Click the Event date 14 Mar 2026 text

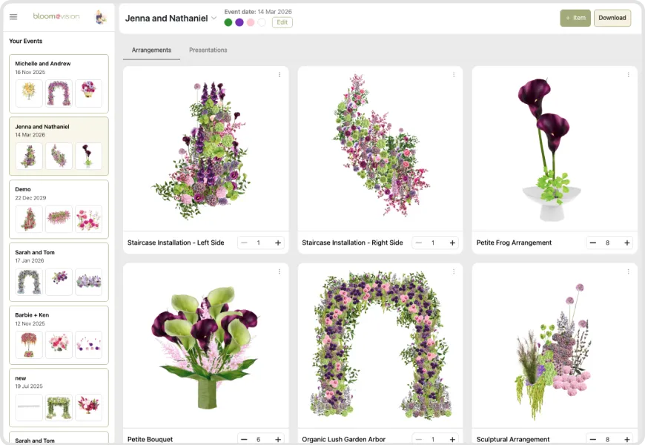point(258,12)
